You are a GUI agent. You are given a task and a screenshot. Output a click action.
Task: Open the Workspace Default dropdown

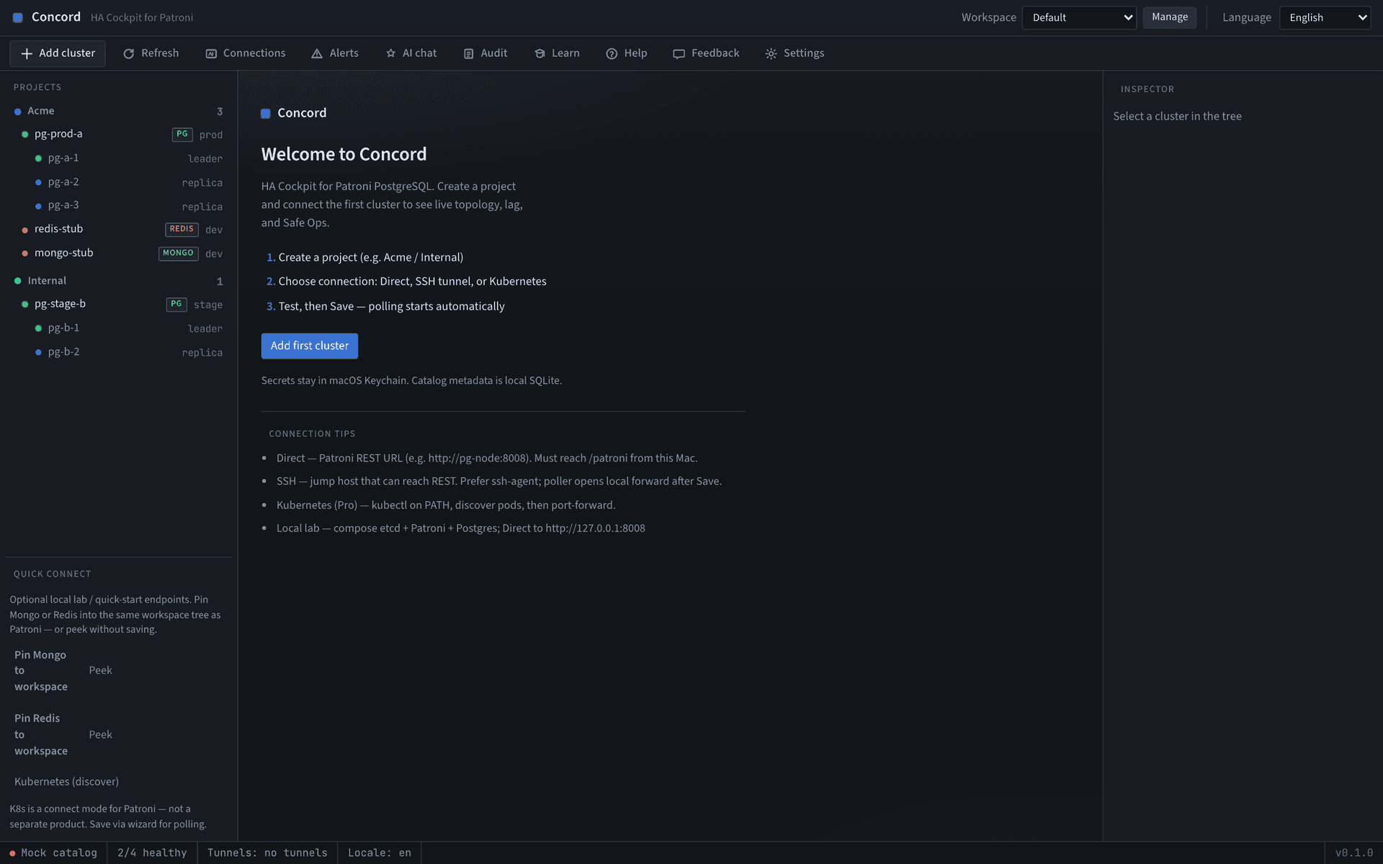coord(1079,18)
